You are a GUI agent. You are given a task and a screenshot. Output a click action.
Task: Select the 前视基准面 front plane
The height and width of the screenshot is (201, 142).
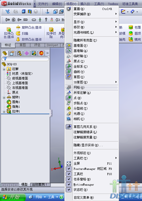click(18, 78)
